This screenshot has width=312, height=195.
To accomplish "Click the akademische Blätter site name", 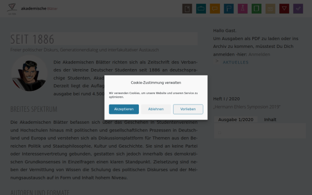I will point(39,8).
